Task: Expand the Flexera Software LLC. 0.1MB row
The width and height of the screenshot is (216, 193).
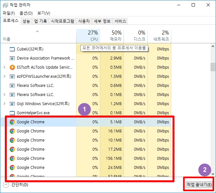Action: (x=5, y=95)
